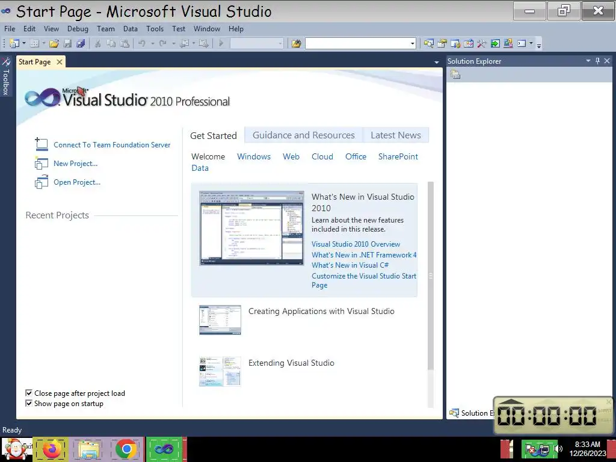This screenshot has width=616, height=462.
Task: Click the Add New Item toolbar icon
Action: (34, 43)
